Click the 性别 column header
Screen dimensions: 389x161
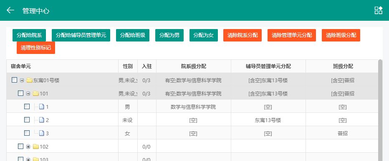click(128, 66)
